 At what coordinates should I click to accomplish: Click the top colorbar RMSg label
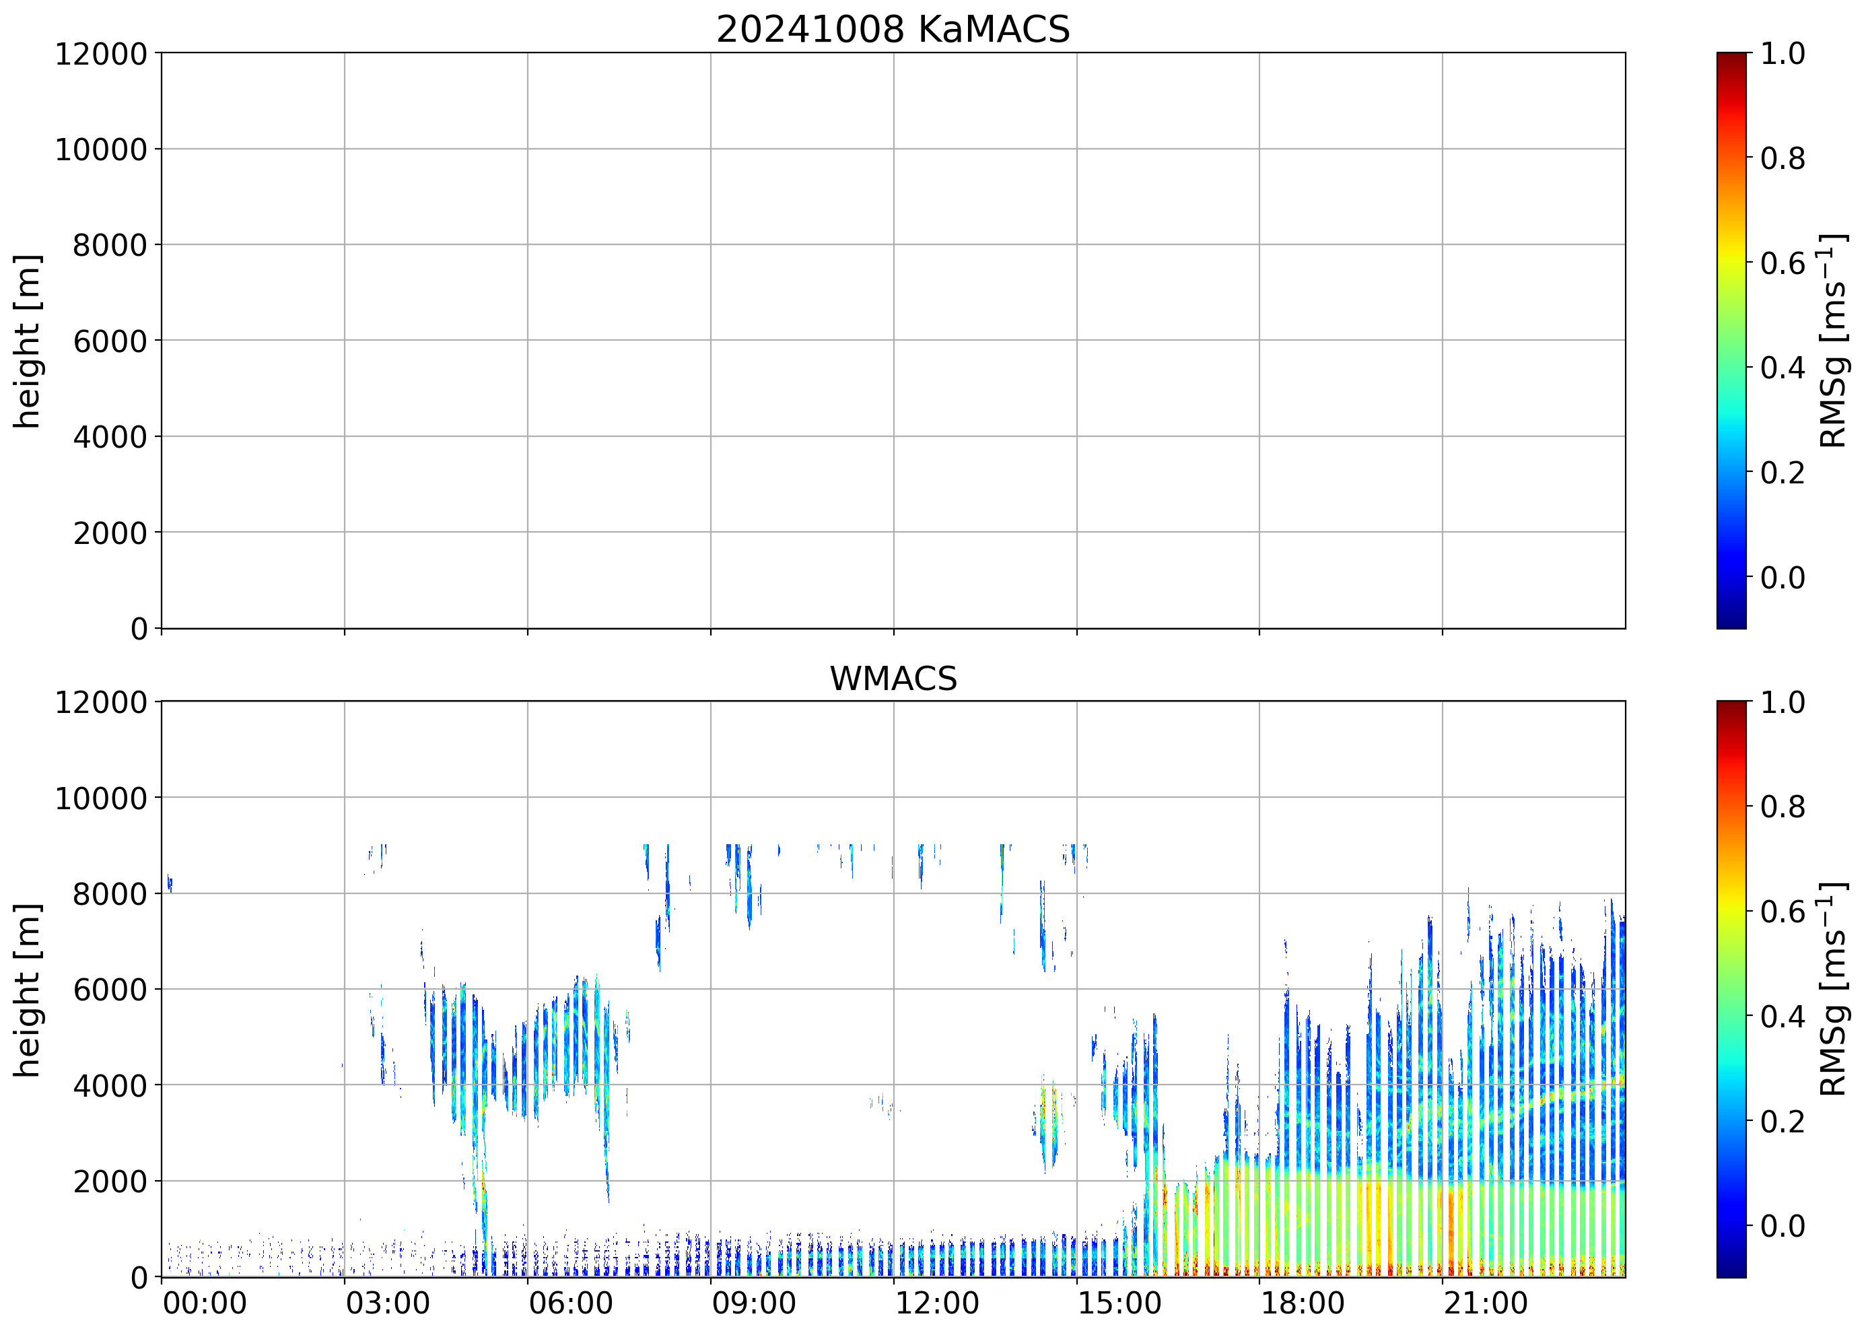coord(1832,341)
